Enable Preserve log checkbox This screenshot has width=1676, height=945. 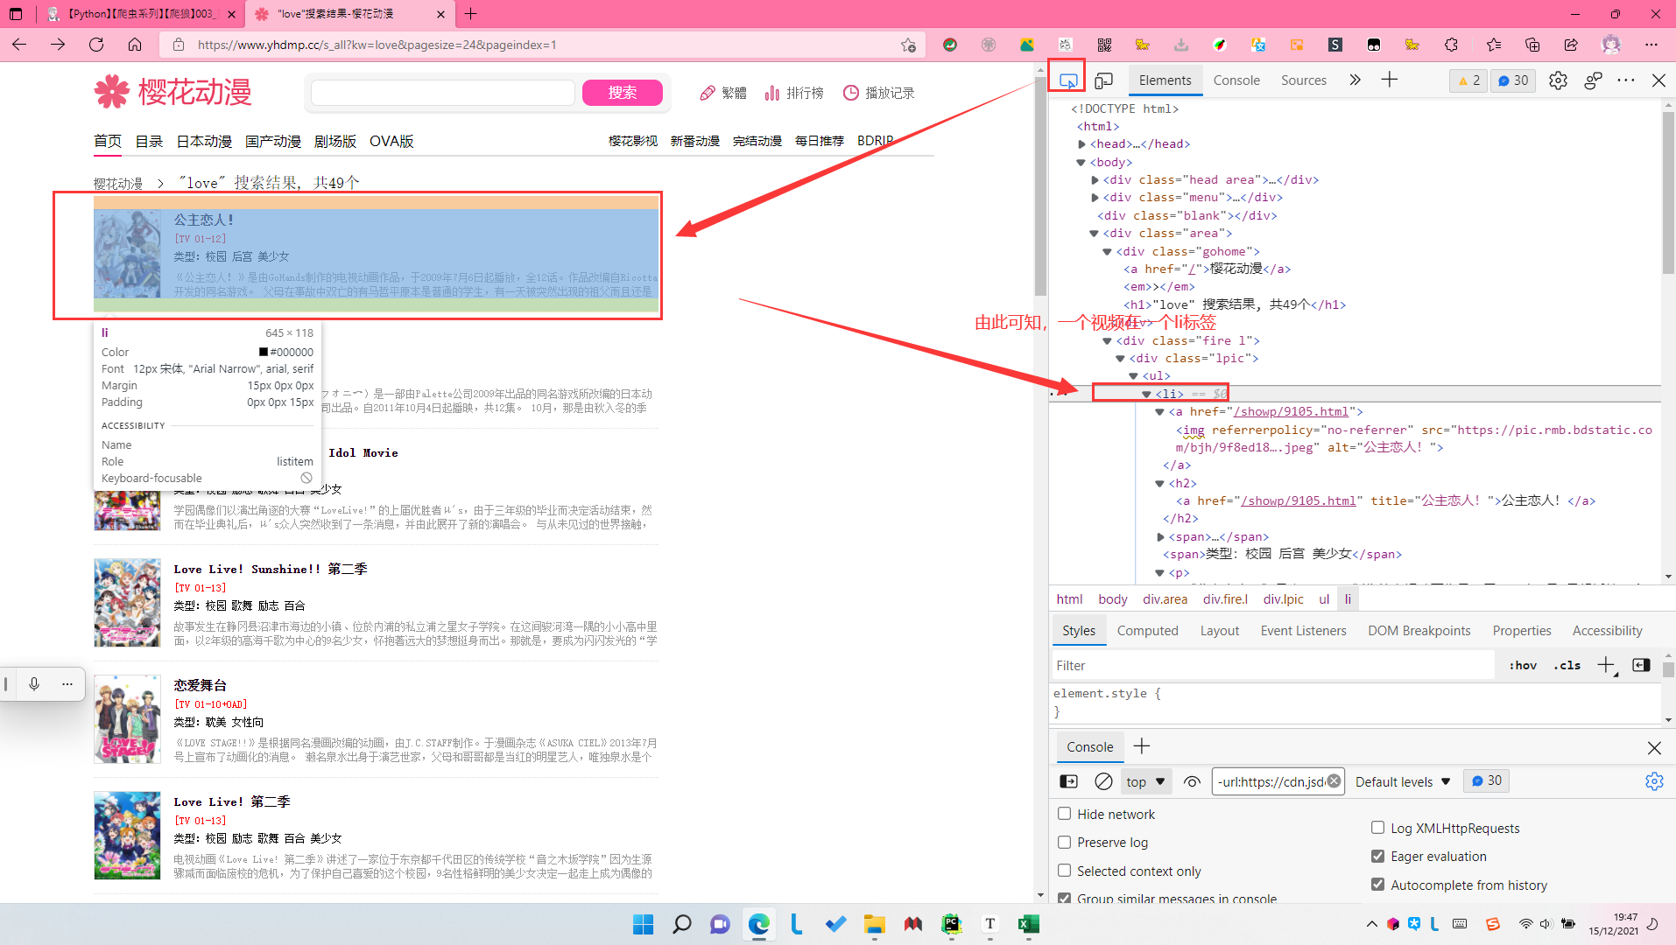point(1064,842)
